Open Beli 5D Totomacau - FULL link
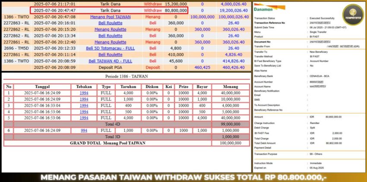Image resolution: width=367 pixels, height=182 pixels. [110, 48]
